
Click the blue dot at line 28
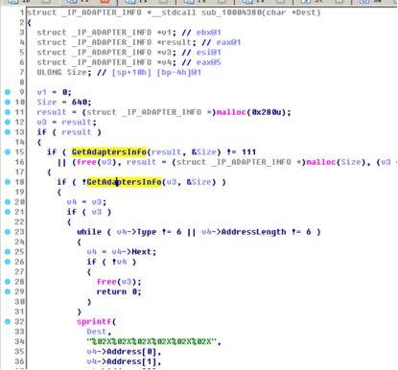pos(8,282)
